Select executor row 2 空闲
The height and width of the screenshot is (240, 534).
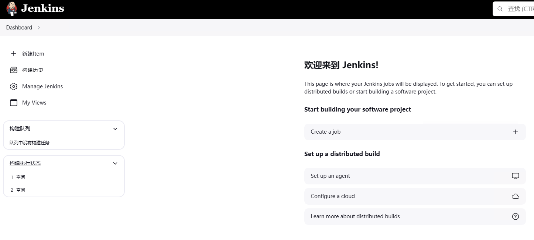pyautogui.click(x=64, y=190)
